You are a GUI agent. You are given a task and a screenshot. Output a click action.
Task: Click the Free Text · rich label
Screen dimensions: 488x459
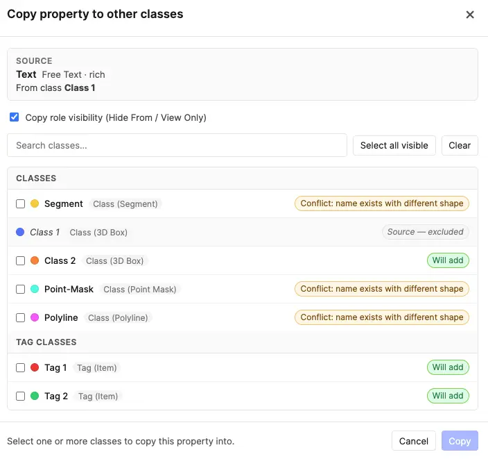[x=73, y=74]
